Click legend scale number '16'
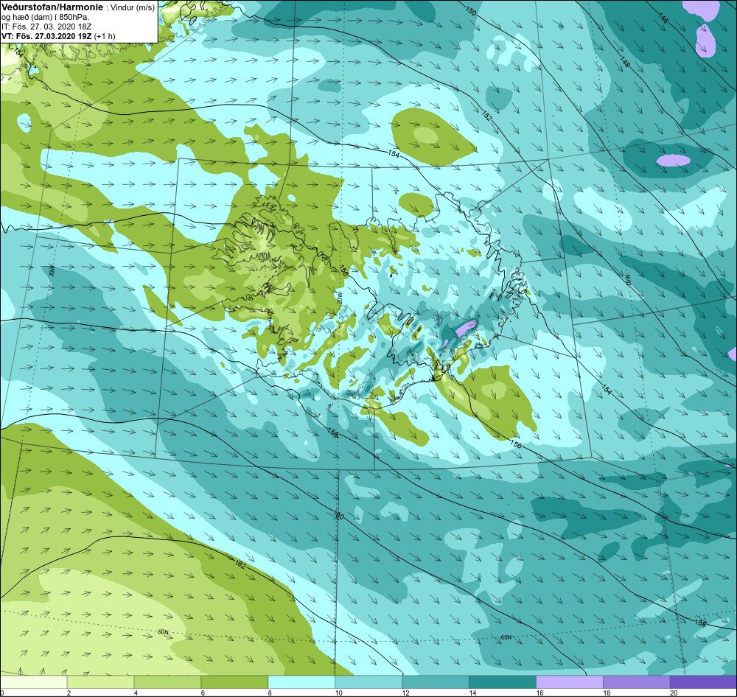This screenshot has height=697, width=737. click(539, 693)
